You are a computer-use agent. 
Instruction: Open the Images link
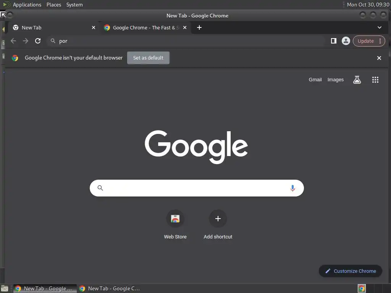(x=335, y=80)
